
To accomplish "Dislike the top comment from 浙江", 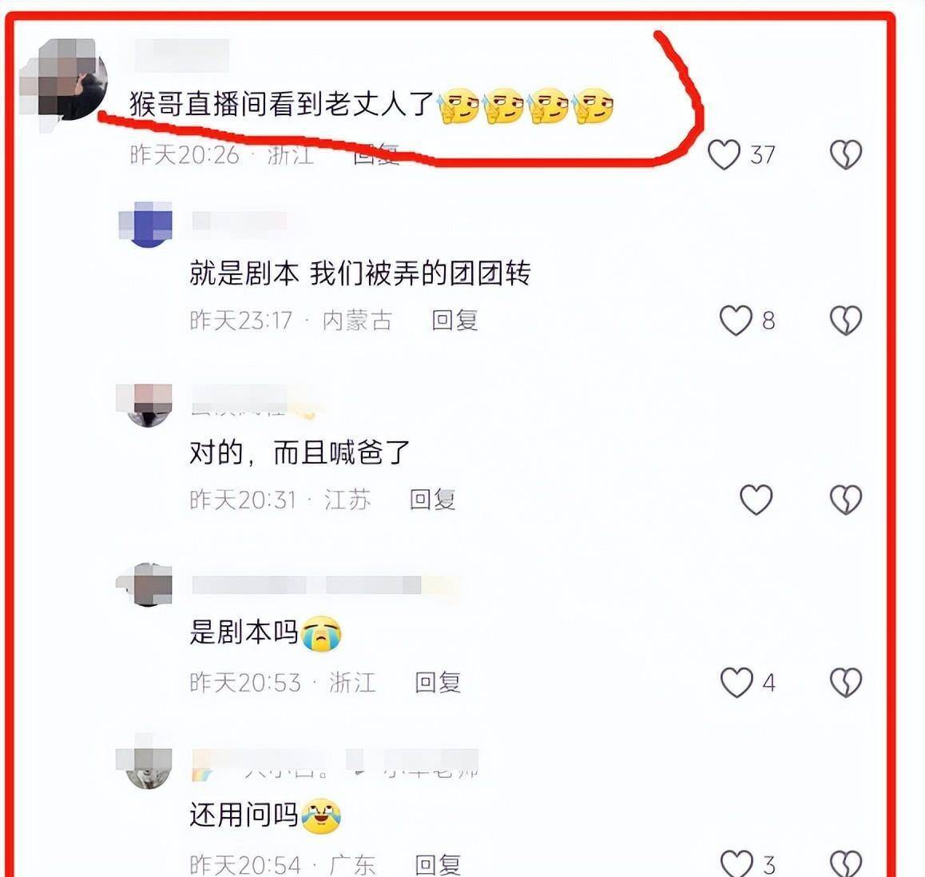I will (846, 155).
